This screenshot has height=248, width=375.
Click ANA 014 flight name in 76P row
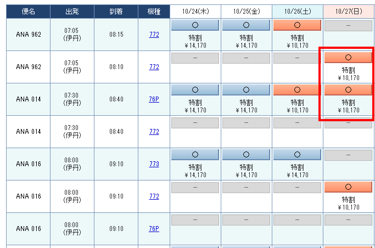[29, 99]
